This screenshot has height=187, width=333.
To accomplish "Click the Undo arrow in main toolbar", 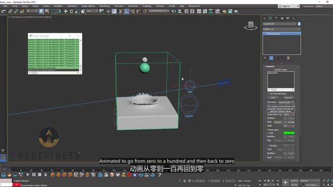I will coord(4,11).
